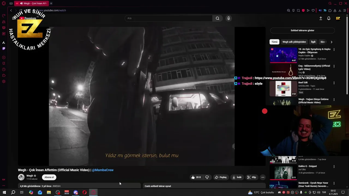Open Beef Edit video thumbnail

coord(283,88)
